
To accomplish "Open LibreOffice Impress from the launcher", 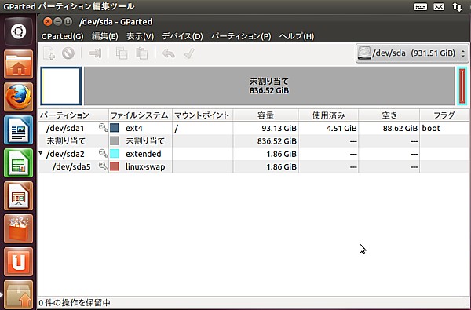I will (x=19, y=196).
